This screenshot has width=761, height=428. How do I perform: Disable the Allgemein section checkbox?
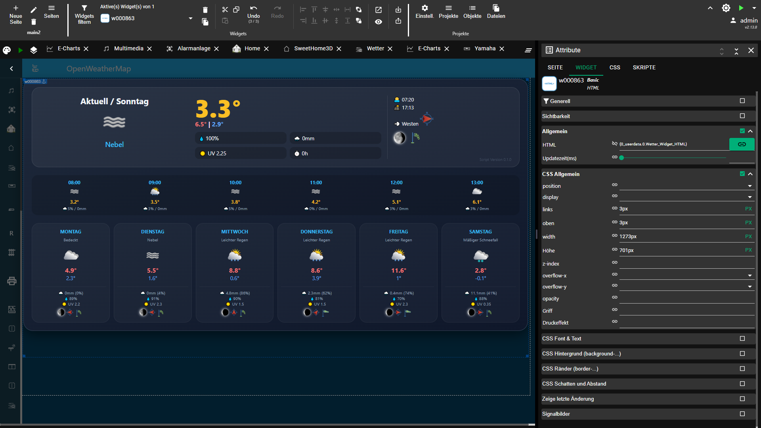742,131
